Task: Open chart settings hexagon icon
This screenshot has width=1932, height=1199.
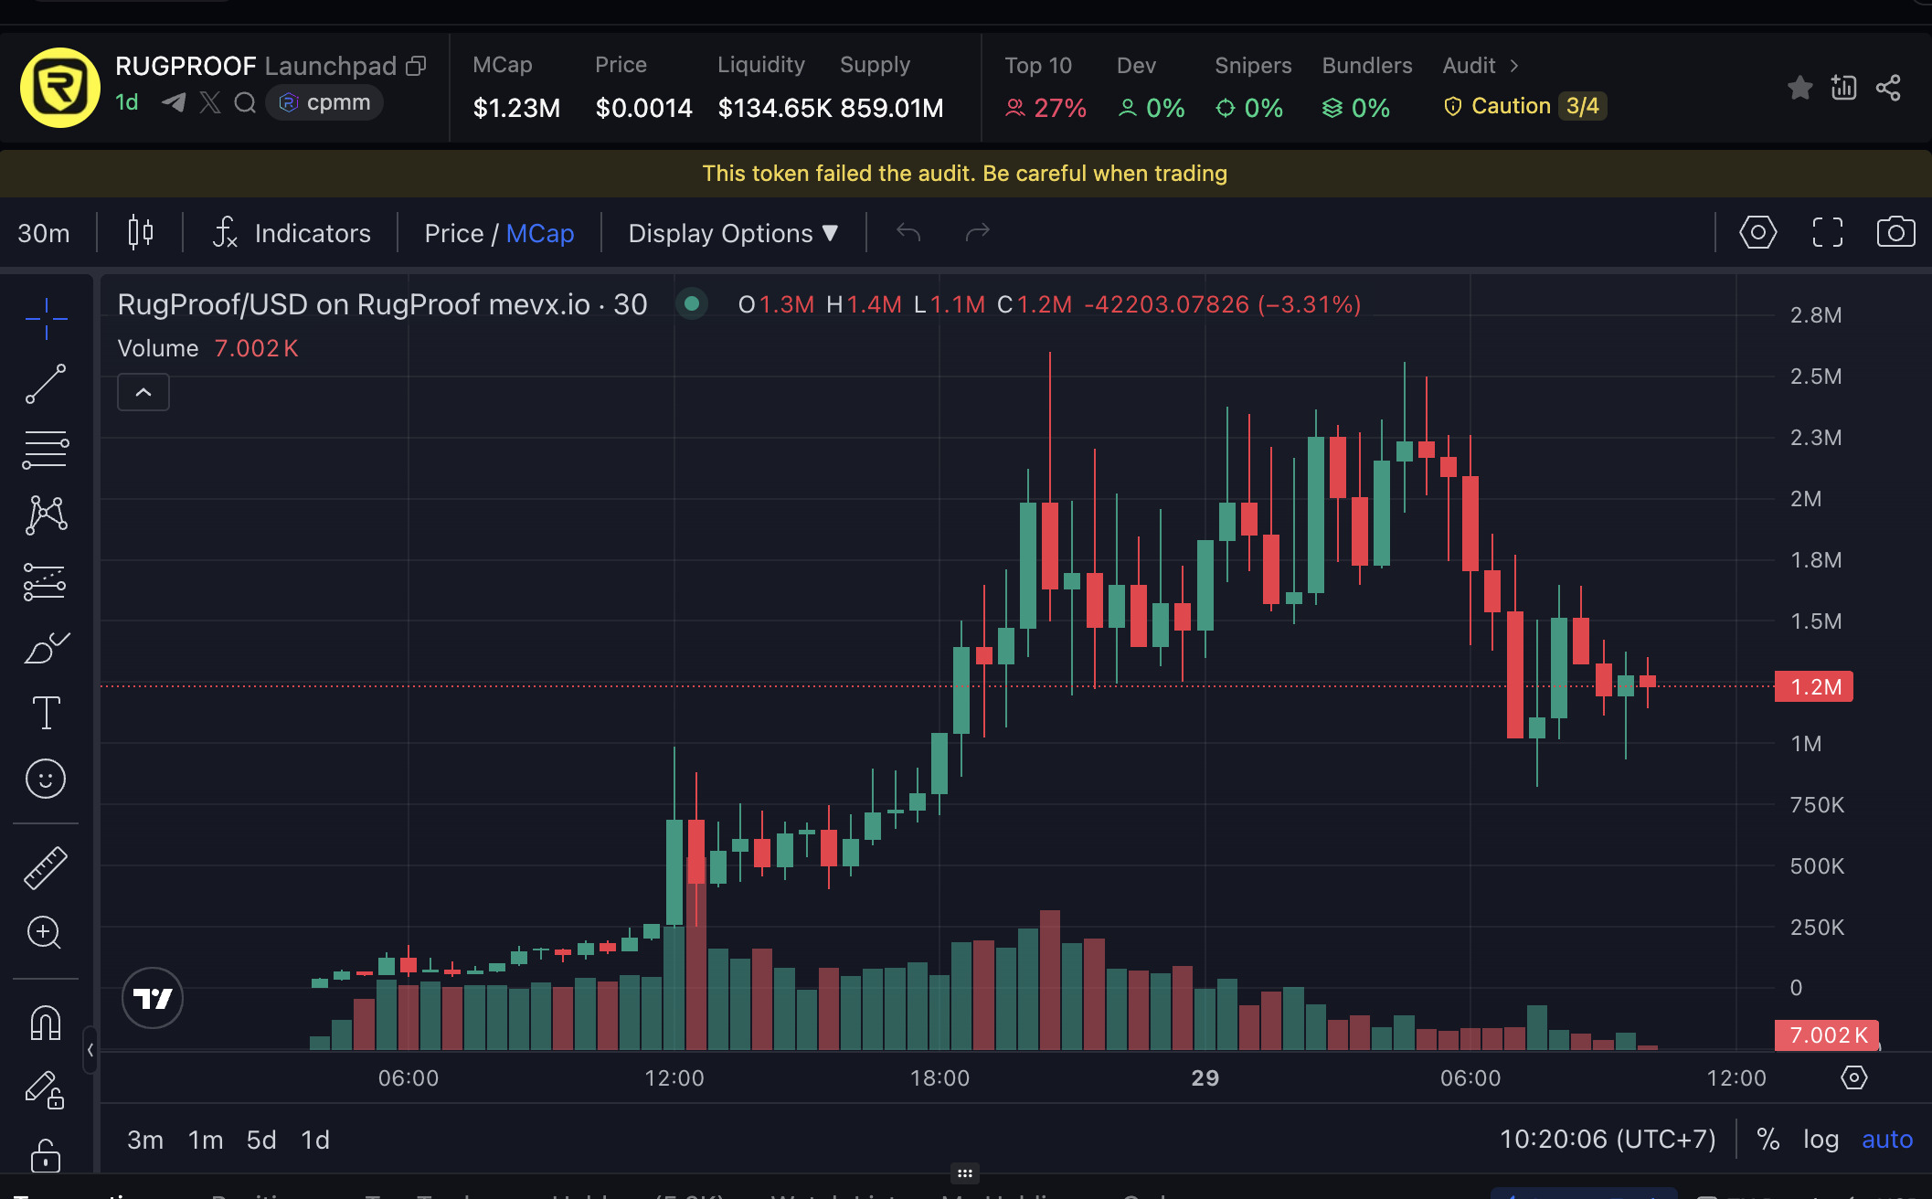Action: click(1758, 232)
